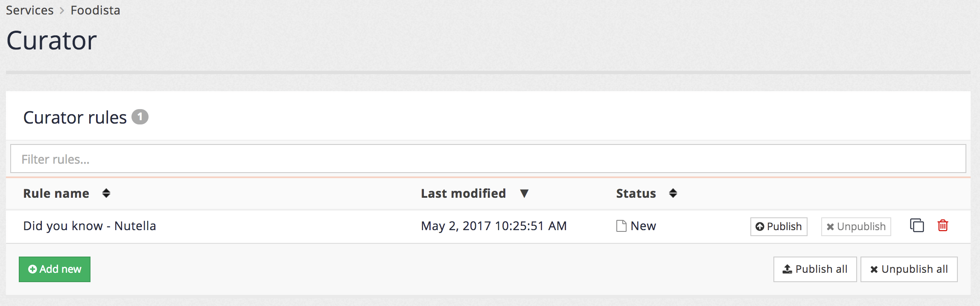Toggle ascending sort on Rule name column
Screen dimensions: 980x306
pos(106,193)
